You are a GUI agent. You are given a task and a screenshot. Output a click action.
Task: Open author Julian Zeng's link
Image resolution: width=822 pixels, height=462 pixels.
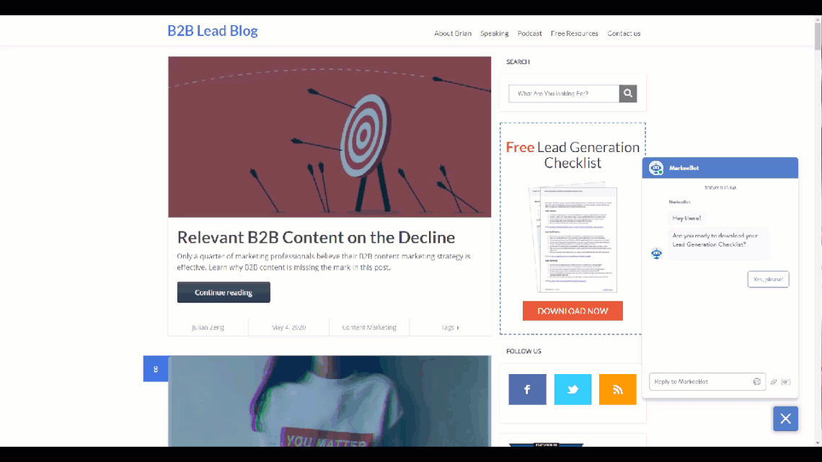(x=208, y=327)
